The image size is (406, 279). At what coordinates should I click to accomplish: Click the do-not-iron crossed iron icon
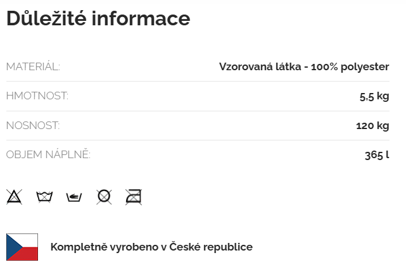tap(134, 197)
